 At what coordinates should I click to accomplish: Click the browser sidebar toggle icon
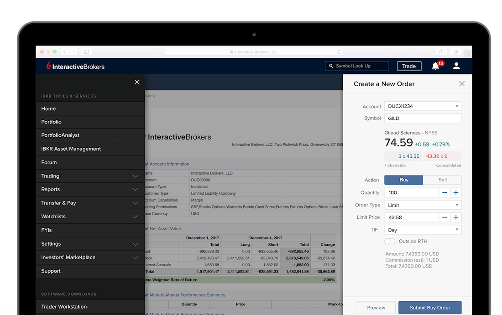[86, 52]
